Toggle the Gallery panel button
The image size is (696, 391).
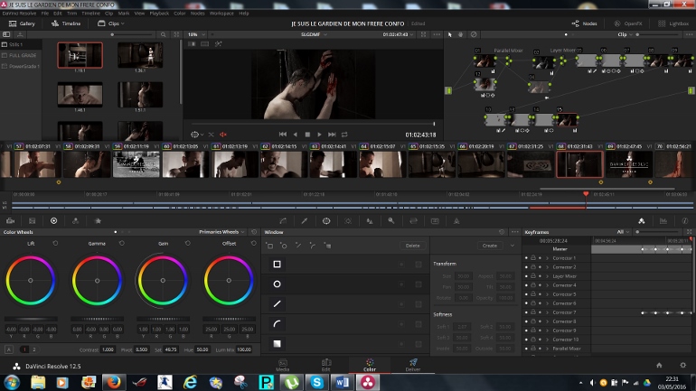(22, 23)
